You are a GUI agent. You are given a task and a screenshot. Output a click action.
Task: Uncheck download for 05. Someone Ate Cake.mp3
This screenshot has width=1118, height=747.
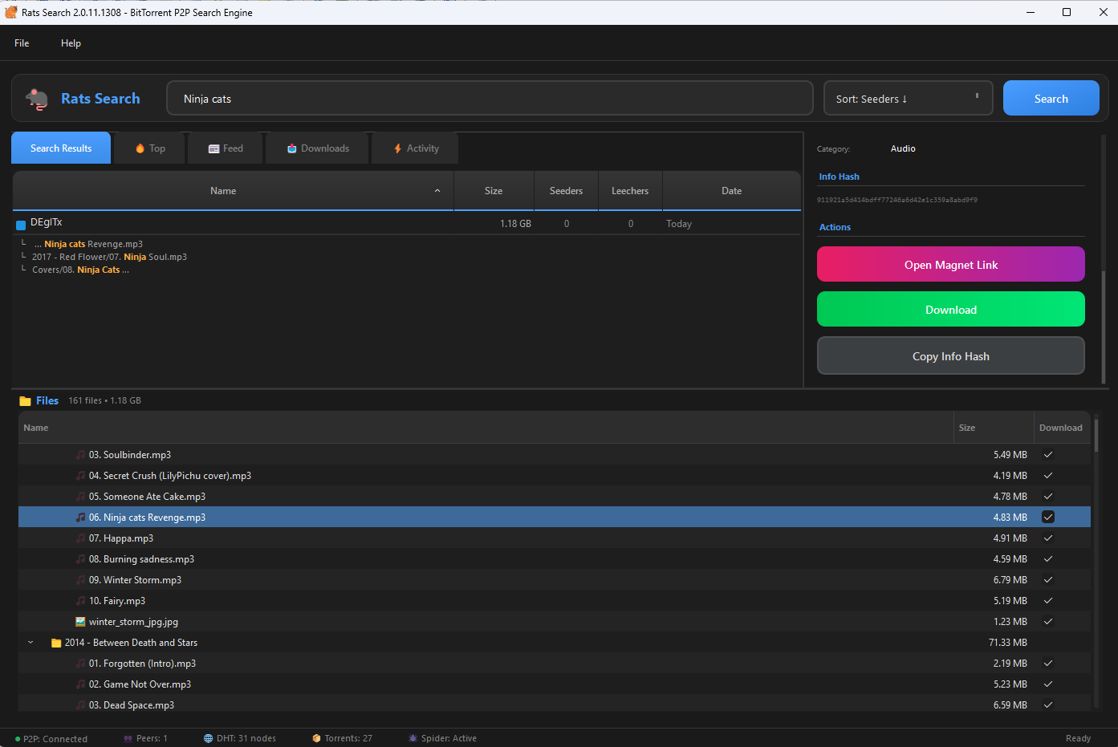1048,497
